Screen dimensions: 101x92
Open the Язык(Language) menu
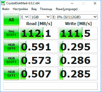pos(67,9)
